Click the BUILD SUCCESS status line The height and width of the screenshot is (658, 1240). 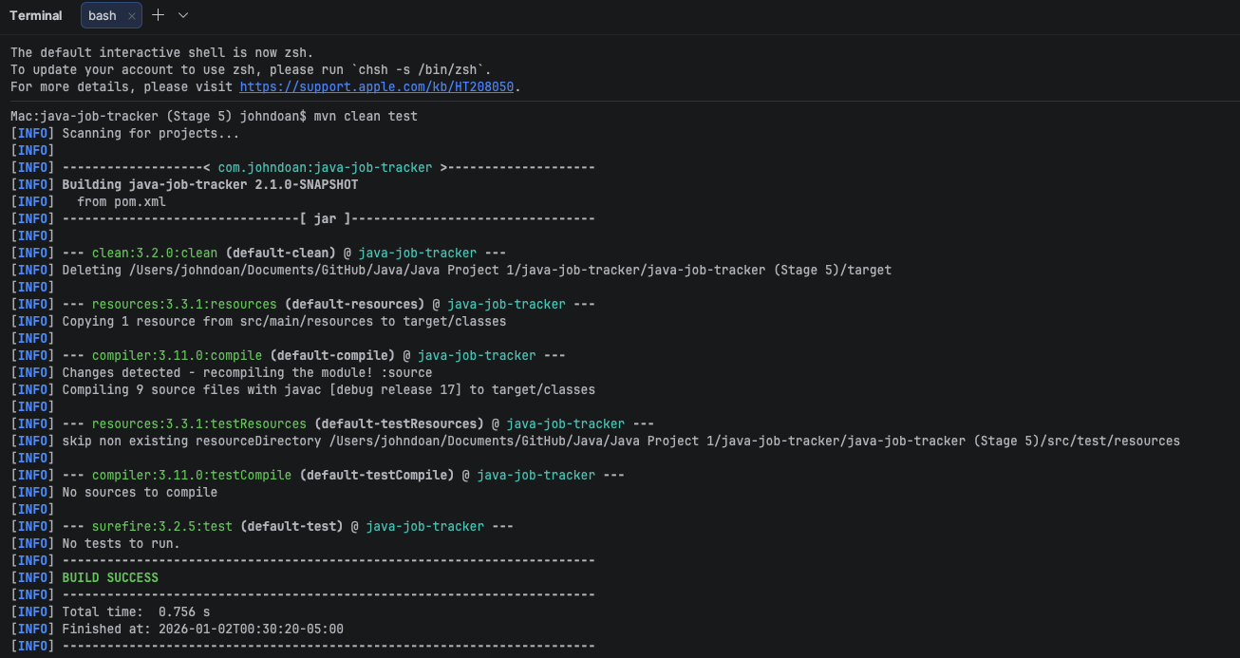pyautogui.click(x=109, y=576)
